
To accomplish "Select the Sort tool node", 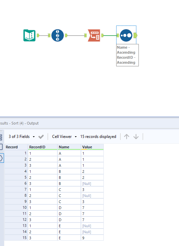I will click(126, 36).
